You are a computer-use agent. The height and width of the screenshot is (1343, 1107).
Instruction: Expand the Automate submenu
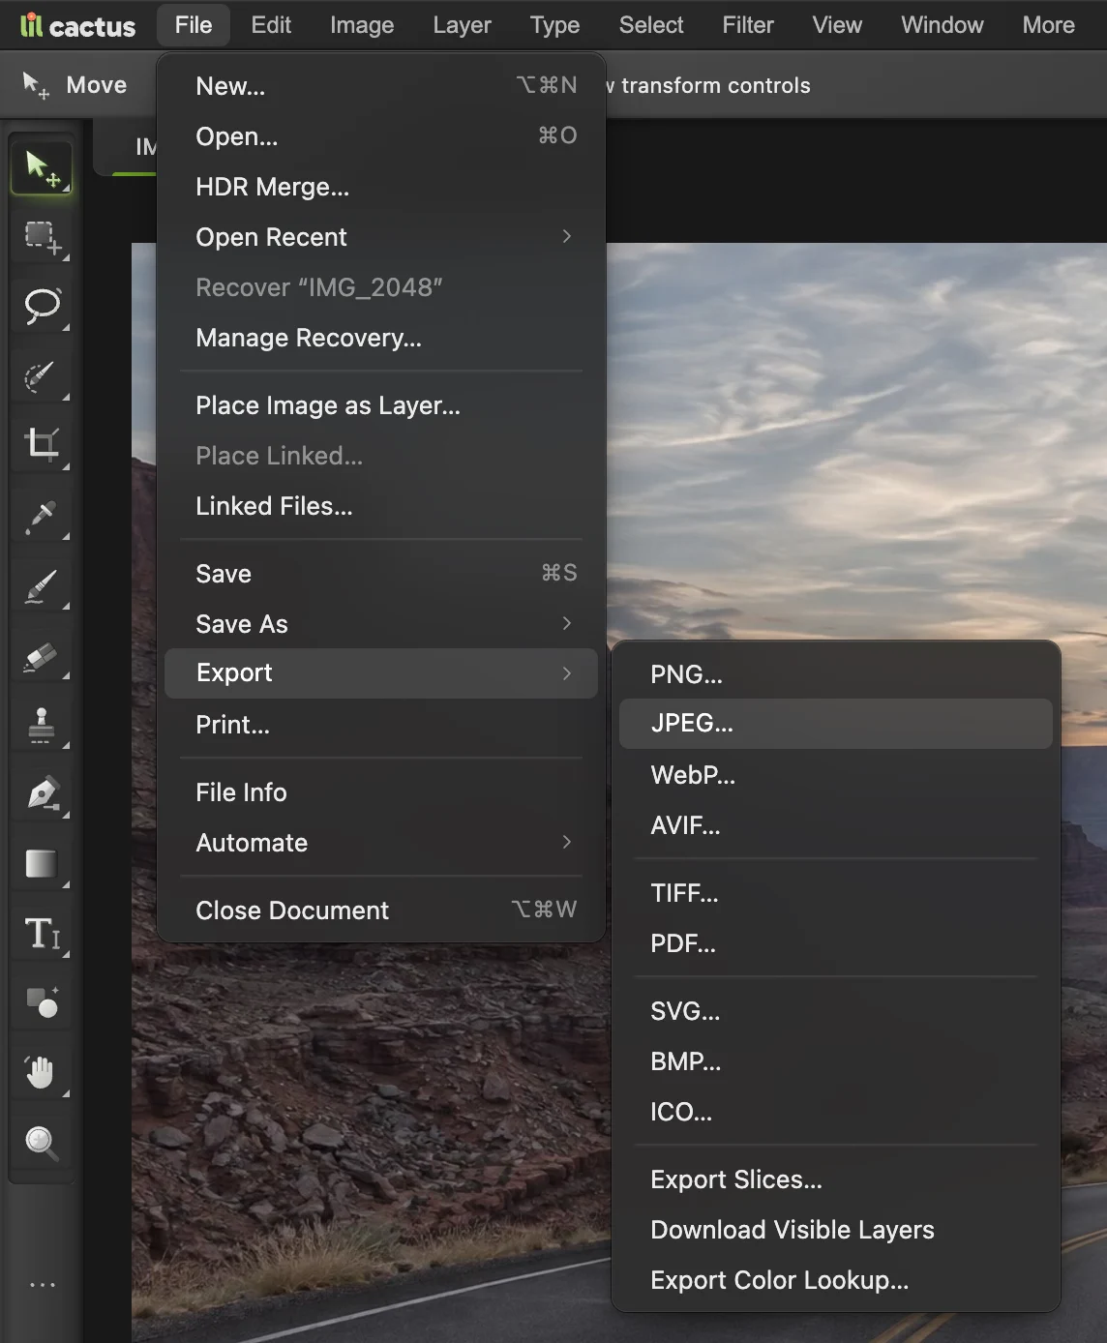(381, 843)
